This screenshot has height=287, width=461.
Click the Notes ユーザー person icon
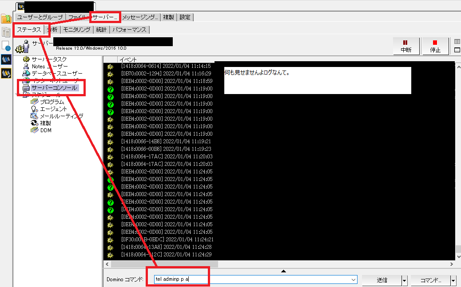27,67
